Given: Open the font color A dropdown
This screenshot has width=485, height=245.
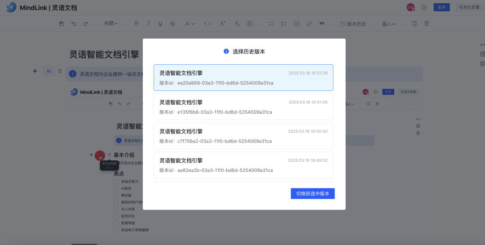Looking at the screenshot, I should click(190, 23).
